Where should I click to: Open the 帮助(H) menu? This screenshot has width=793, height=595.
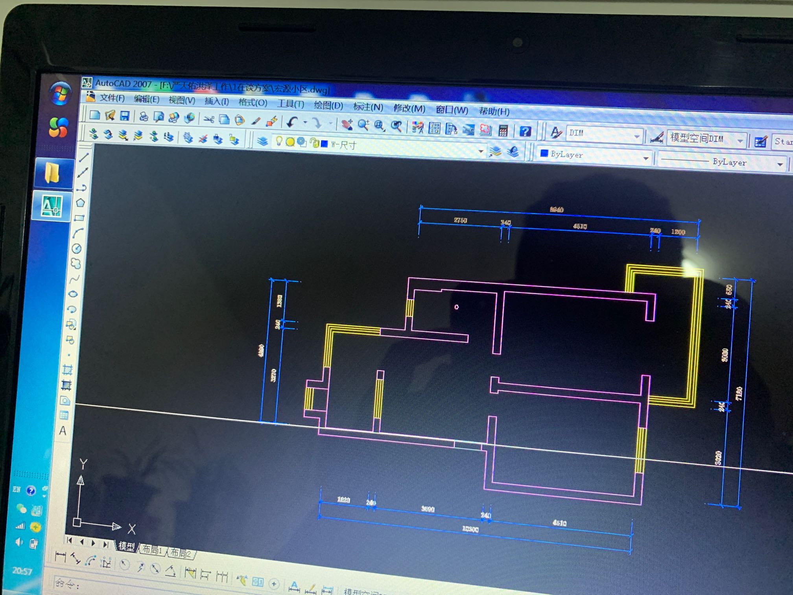(x=494, y=111)
